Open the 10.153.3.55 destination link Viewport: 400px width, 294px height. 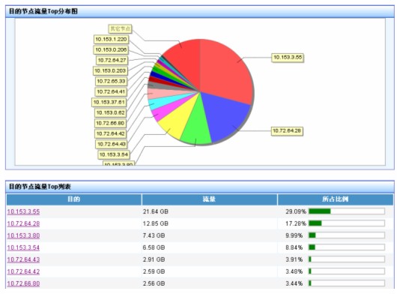coord(23,211)
